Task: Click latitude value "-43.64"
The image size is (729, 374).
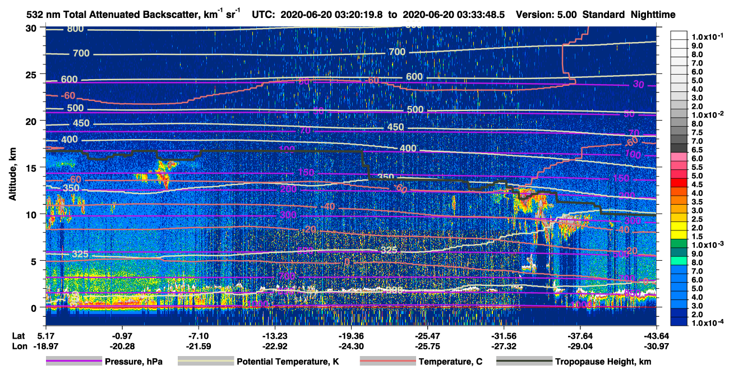Action: coord(656,336)
